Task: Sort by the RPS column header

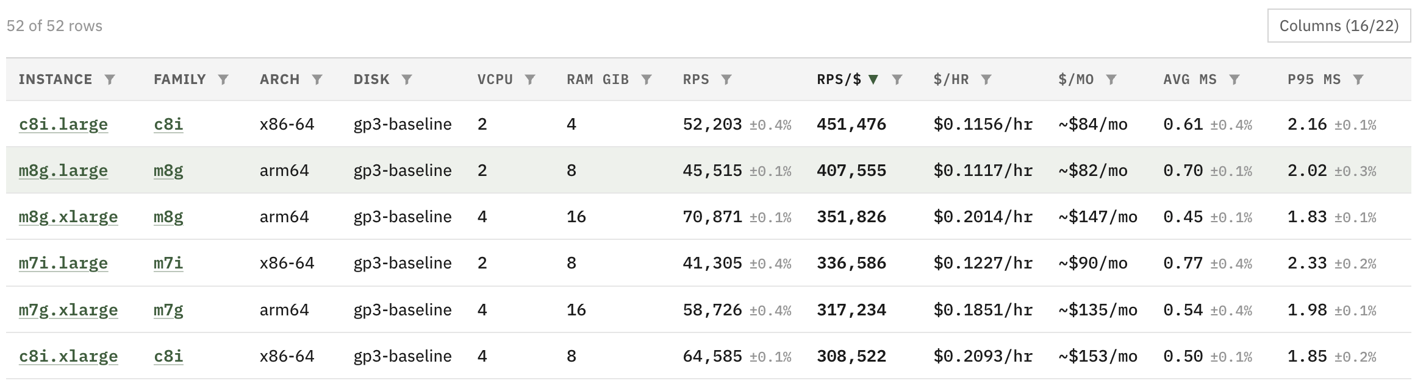Action: [x=696, y=80]
